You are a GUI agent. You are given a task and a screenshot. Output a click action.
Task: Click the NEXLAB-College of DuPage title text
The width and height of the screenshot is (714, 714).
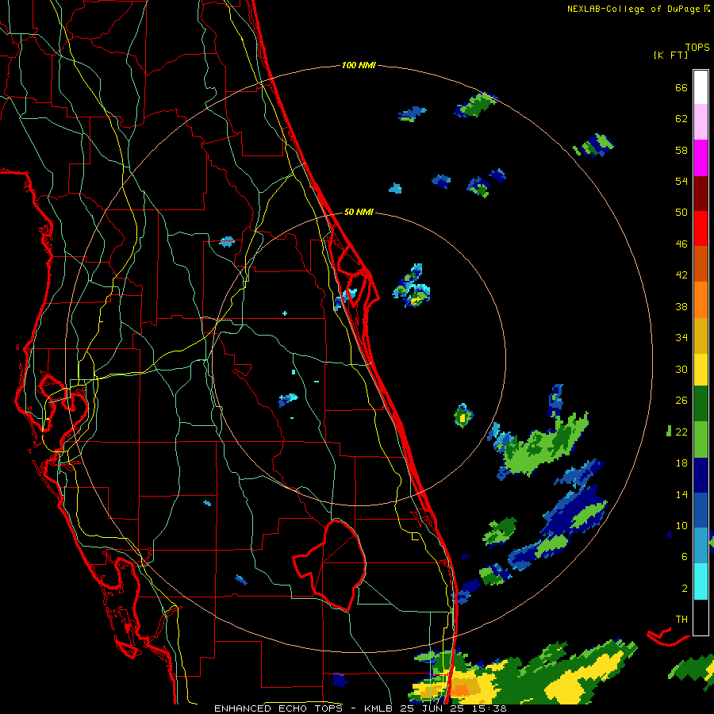tap(638, 9)
